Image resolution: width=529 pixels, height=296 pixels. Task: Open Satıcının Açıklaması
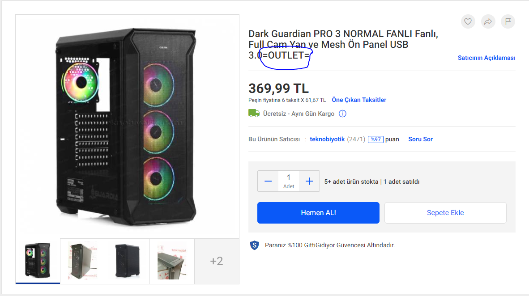pos(486,58)
